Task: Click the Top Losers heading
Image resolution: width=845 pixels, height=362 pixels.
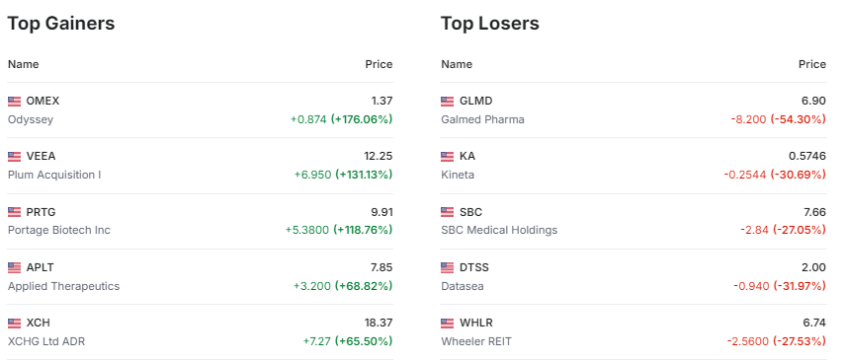Action: pyautogui.click(x=490, y=23)
